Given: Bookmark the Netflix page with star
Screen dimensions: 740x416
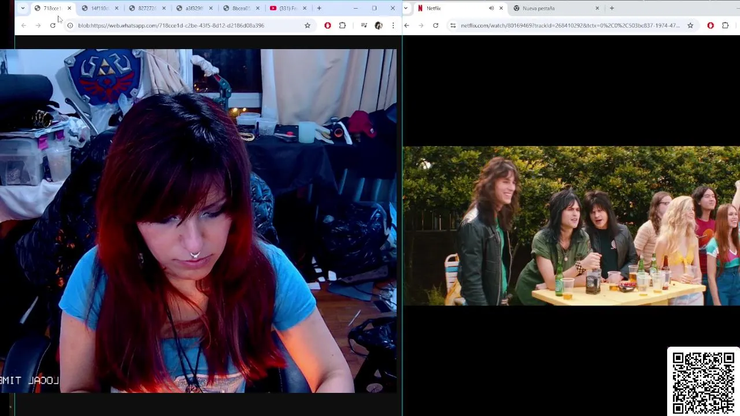Looking at the screenshot, I should click(x=690, y=25).
